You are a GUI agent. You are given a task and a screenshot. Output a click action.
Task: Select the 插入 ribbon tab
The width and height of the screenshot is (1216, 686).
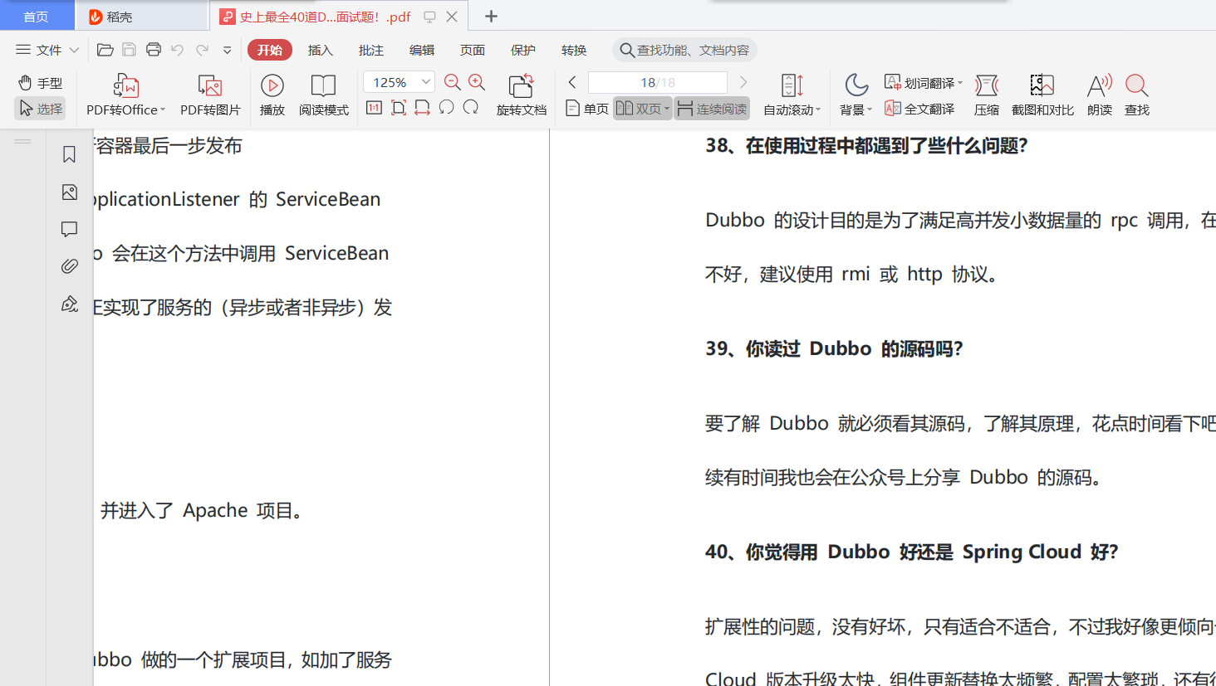[321, 50]
